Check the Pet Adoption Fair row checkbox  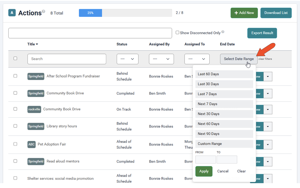[15, 144]
